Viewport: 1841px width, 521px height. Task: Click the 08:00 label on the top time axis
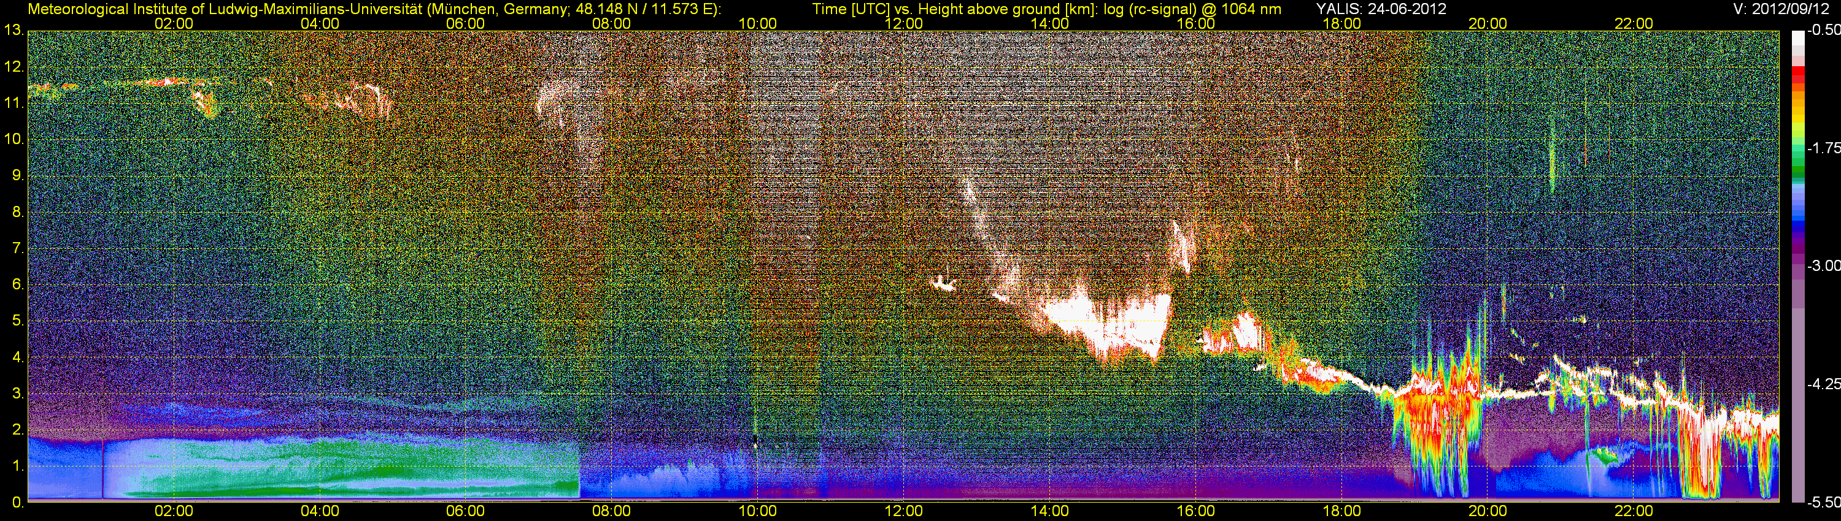612,23
